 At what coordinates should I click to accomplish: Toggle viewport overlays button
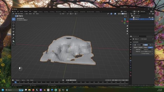coord(115,14)
